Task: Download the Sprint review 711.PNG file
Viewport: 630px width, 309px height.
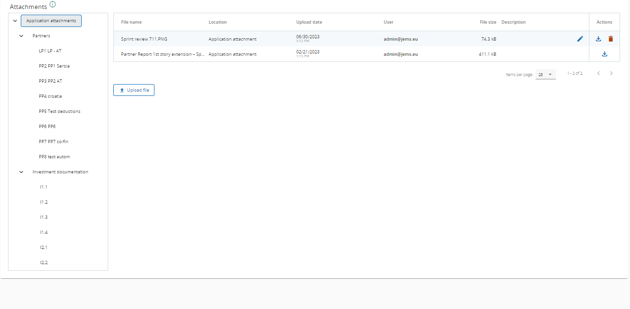Action: click(598, 39)
